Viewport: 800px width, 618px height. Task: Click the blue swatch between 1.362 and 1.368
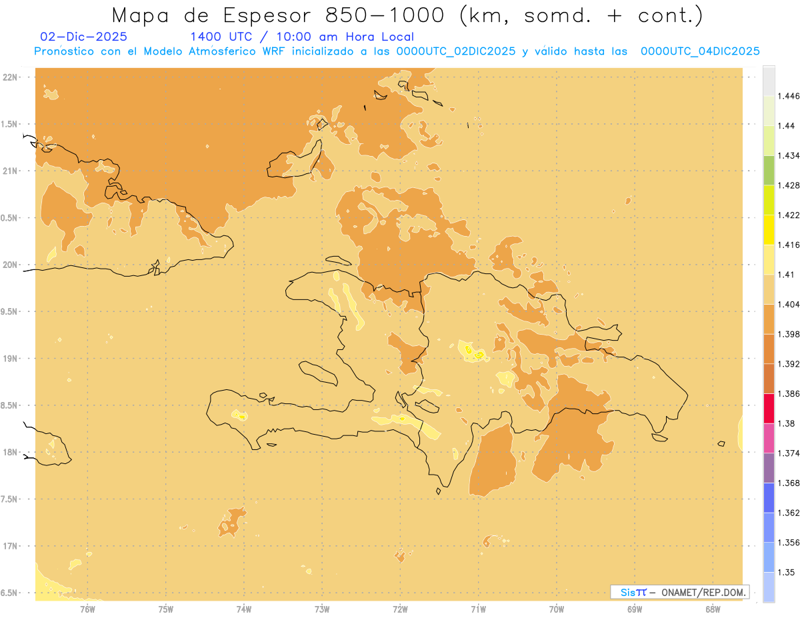point(769,497)
